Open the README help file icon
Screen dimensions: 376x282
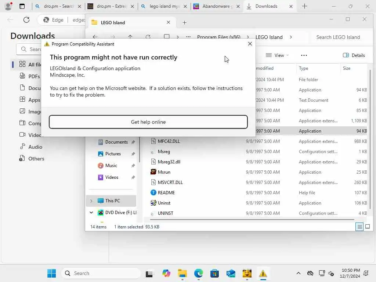tap(153, 192)
